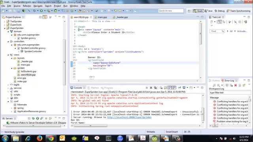This screenshot has width=253, height=142.
Task: Click the All link in Task List
Action: pos(231,31)
